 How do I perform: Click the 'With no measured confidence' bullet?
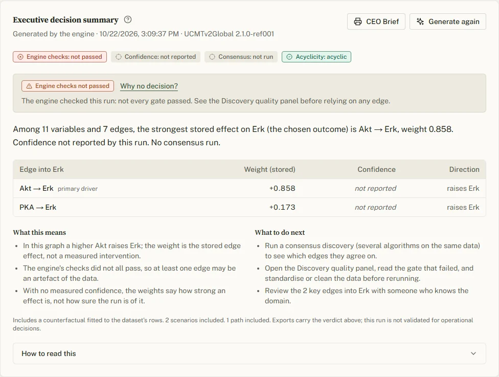pos(124,296)
